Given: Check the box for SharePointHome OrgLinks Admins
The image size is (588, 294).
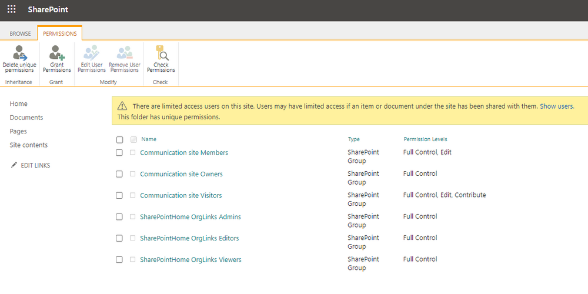Looking at the screenshot, I should click(x=119, y=217).
